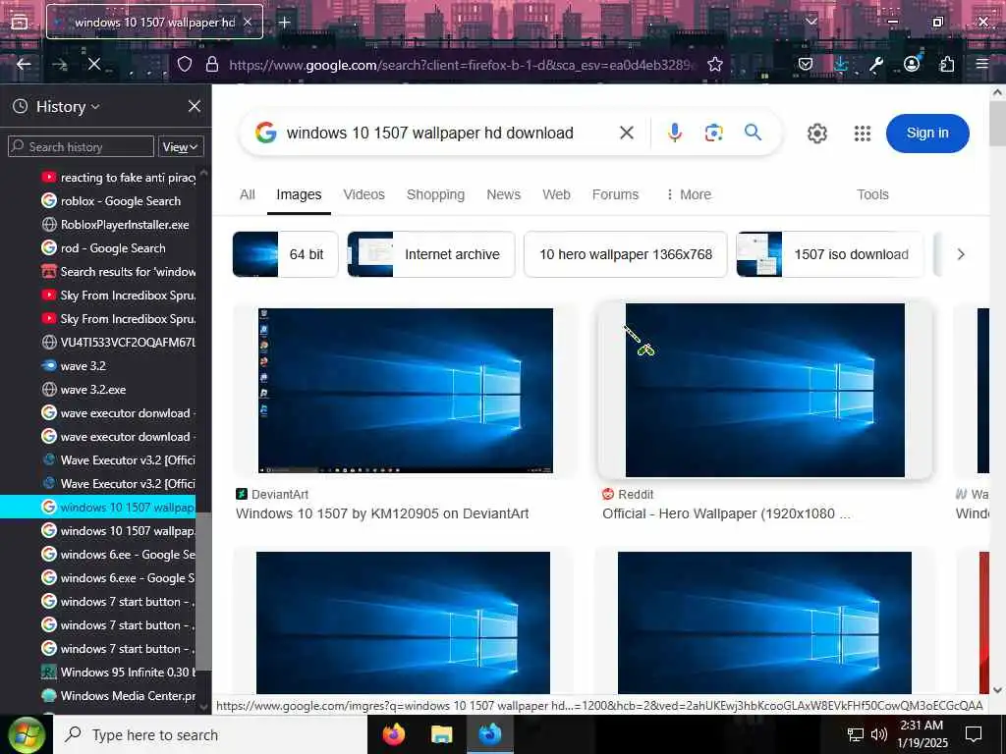
Task: Click the Windows Start orb
Action: (x=26, y=734)
